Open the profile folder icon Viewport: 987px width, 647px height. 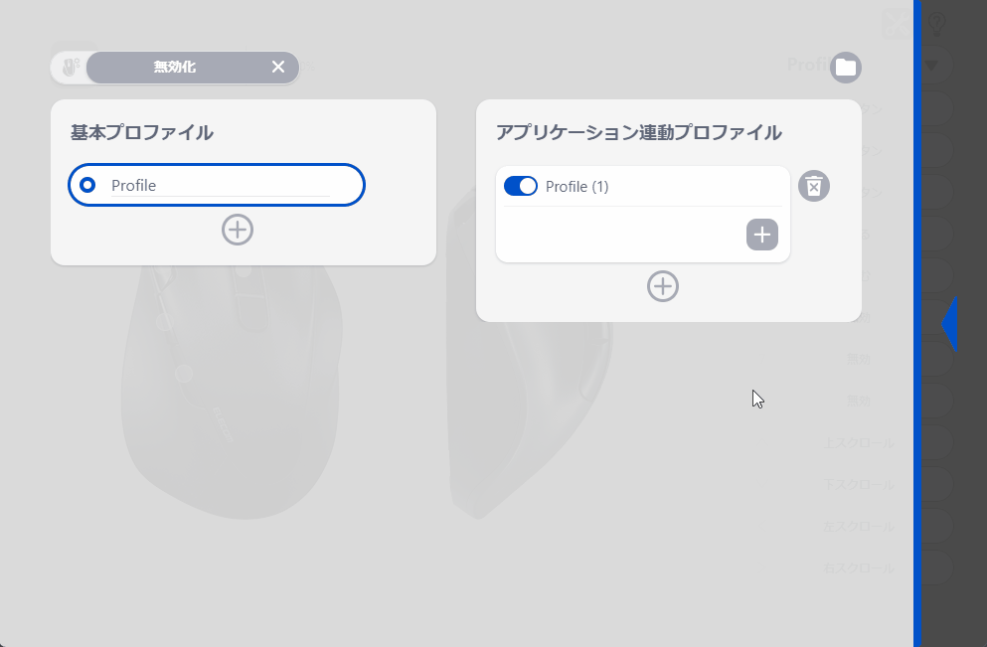coord(846,68)
